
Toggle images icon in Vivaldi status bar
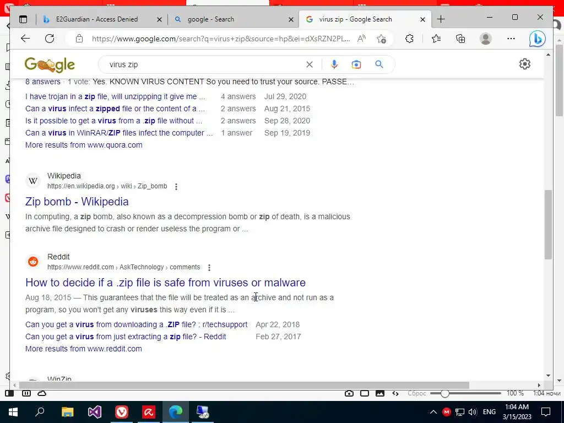380,393
